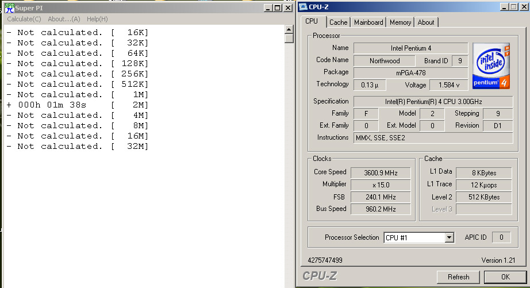This screenshot has width=530, height=288.
Task: Click the Model value '2'
Action: coord(432,114)
